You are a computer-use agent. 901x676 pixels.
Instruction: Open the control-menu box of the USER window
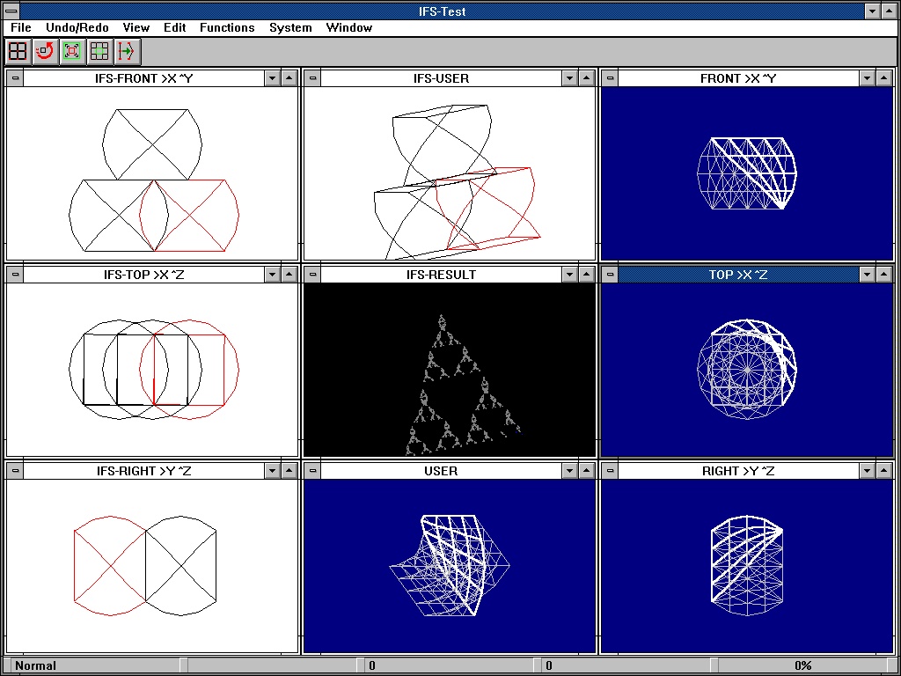coord(312,470)
